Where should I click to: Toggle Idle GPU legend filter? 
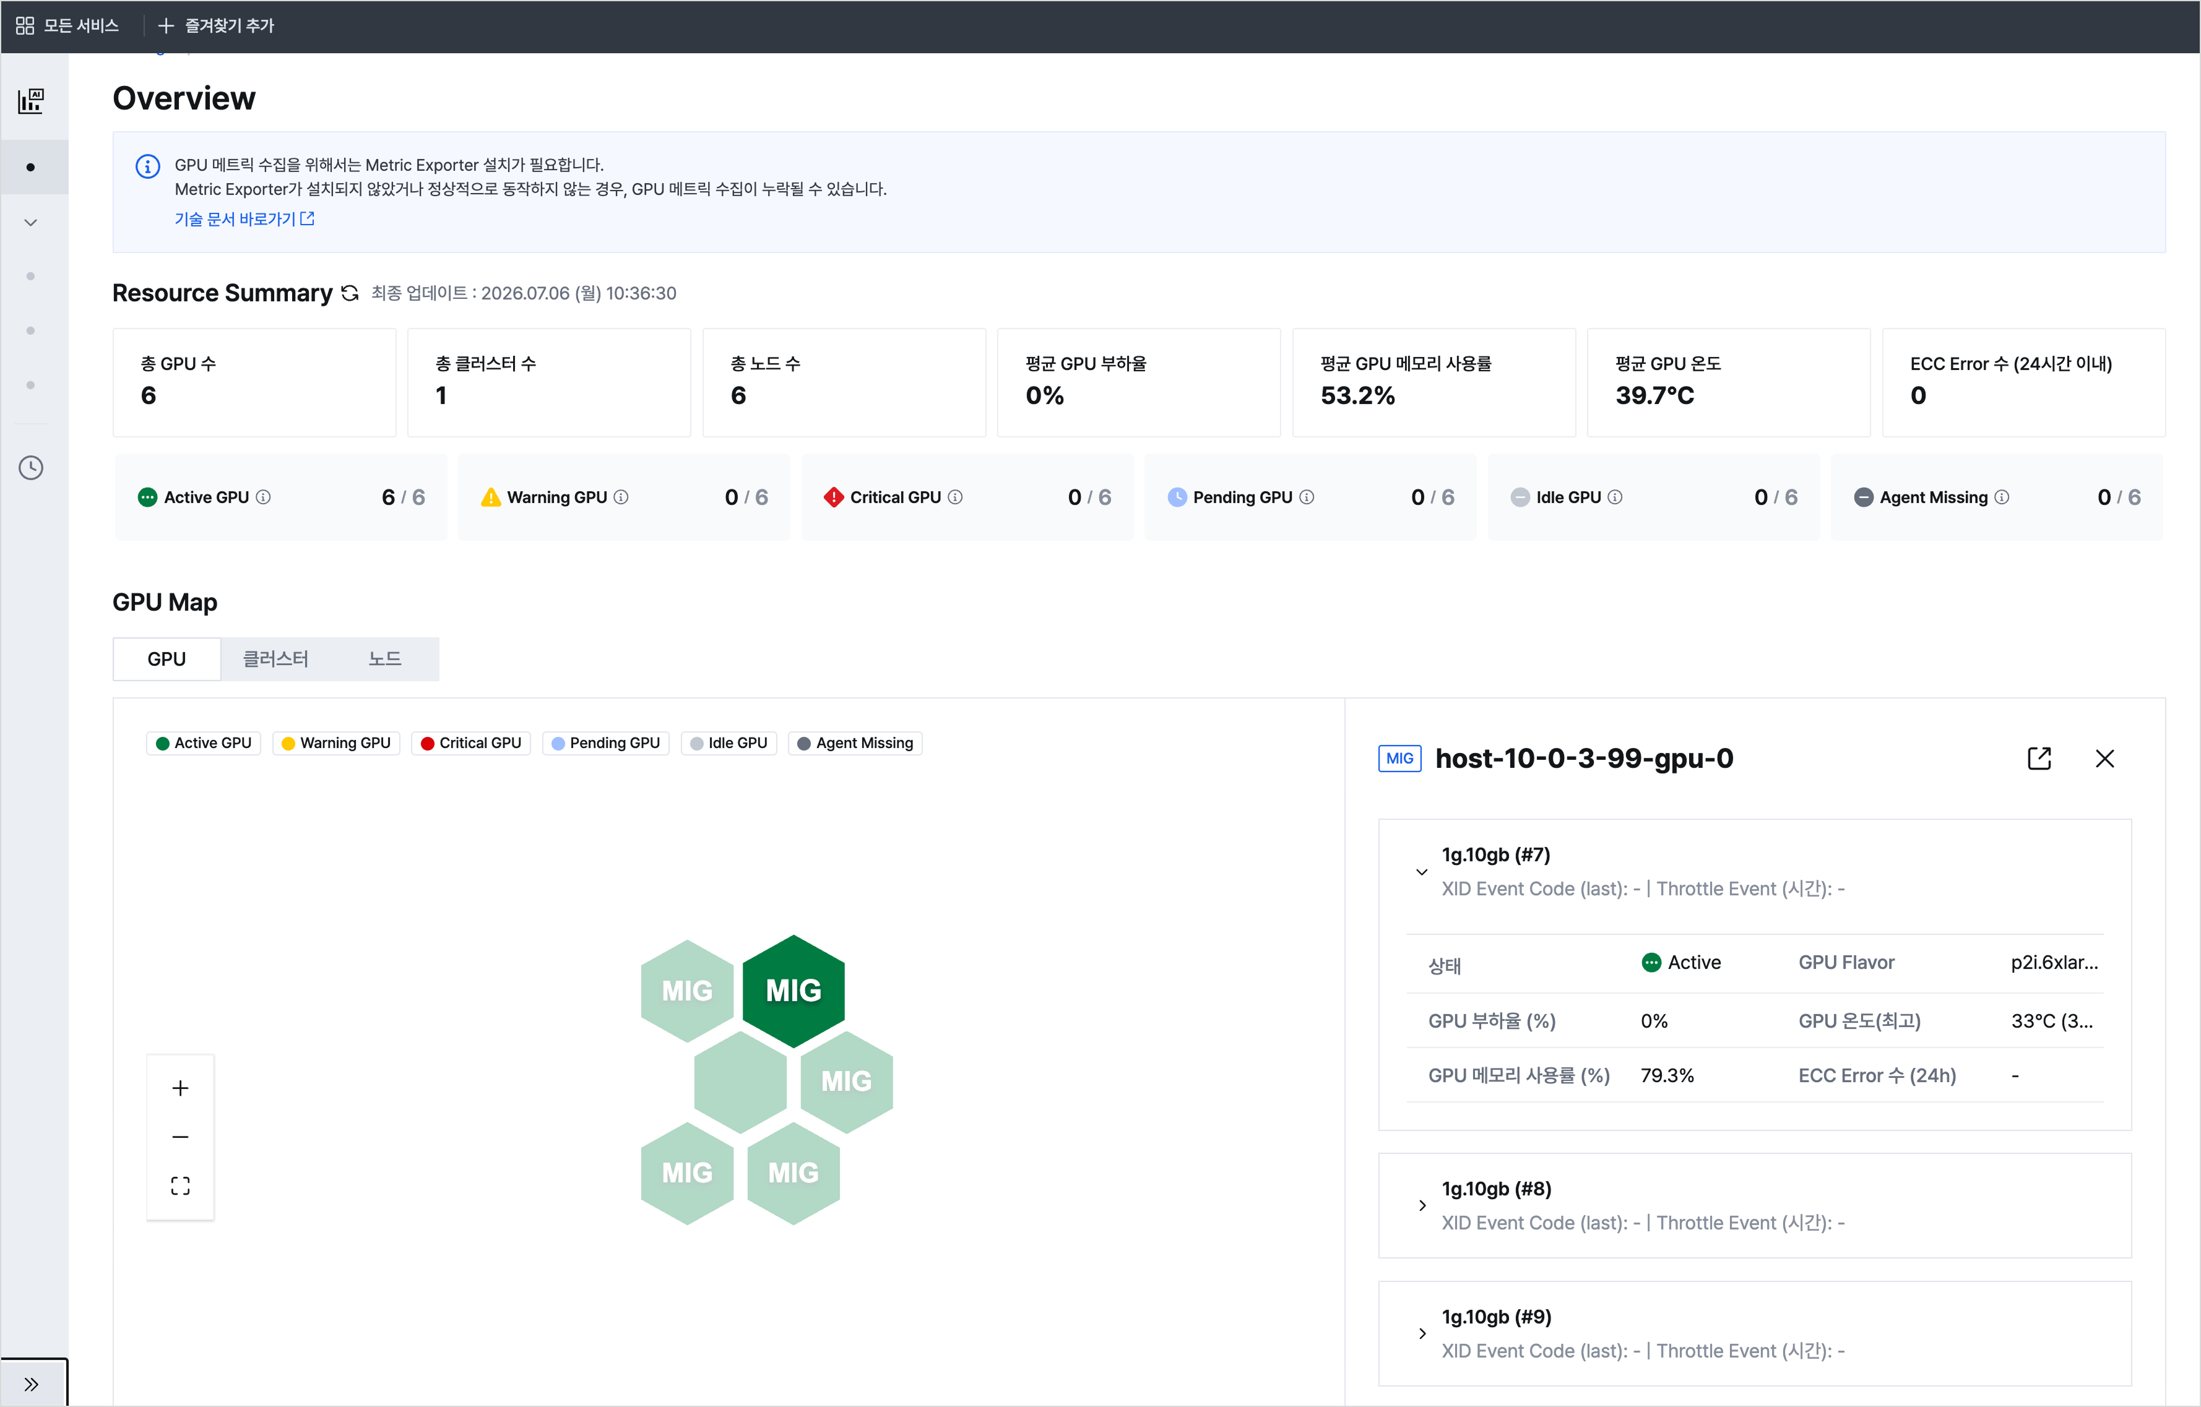click(729, 742)
